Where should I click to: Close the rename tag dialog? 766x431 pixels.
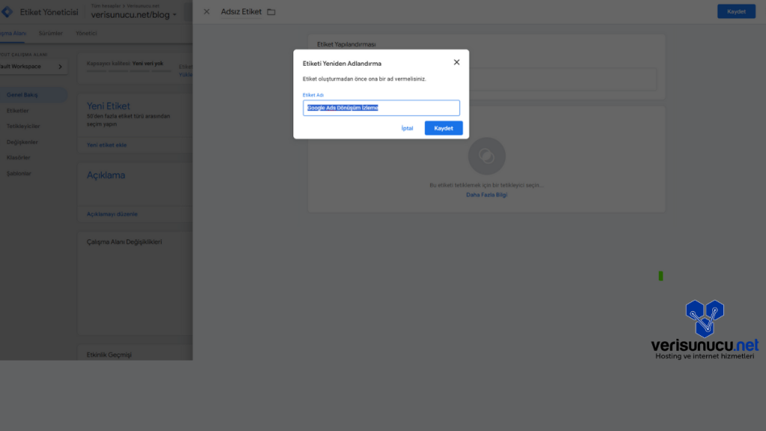tap(456, 62)
